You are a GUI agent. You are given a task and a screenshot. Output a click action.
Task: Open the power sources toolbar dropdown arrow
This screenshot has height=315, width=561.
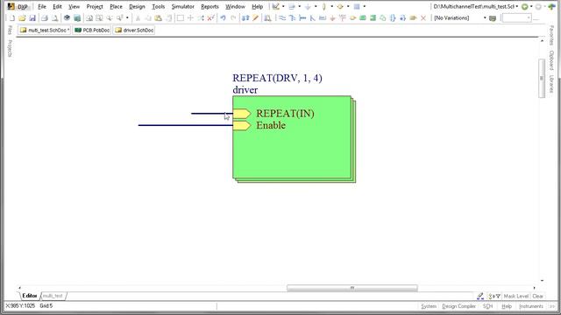point(316,6)
